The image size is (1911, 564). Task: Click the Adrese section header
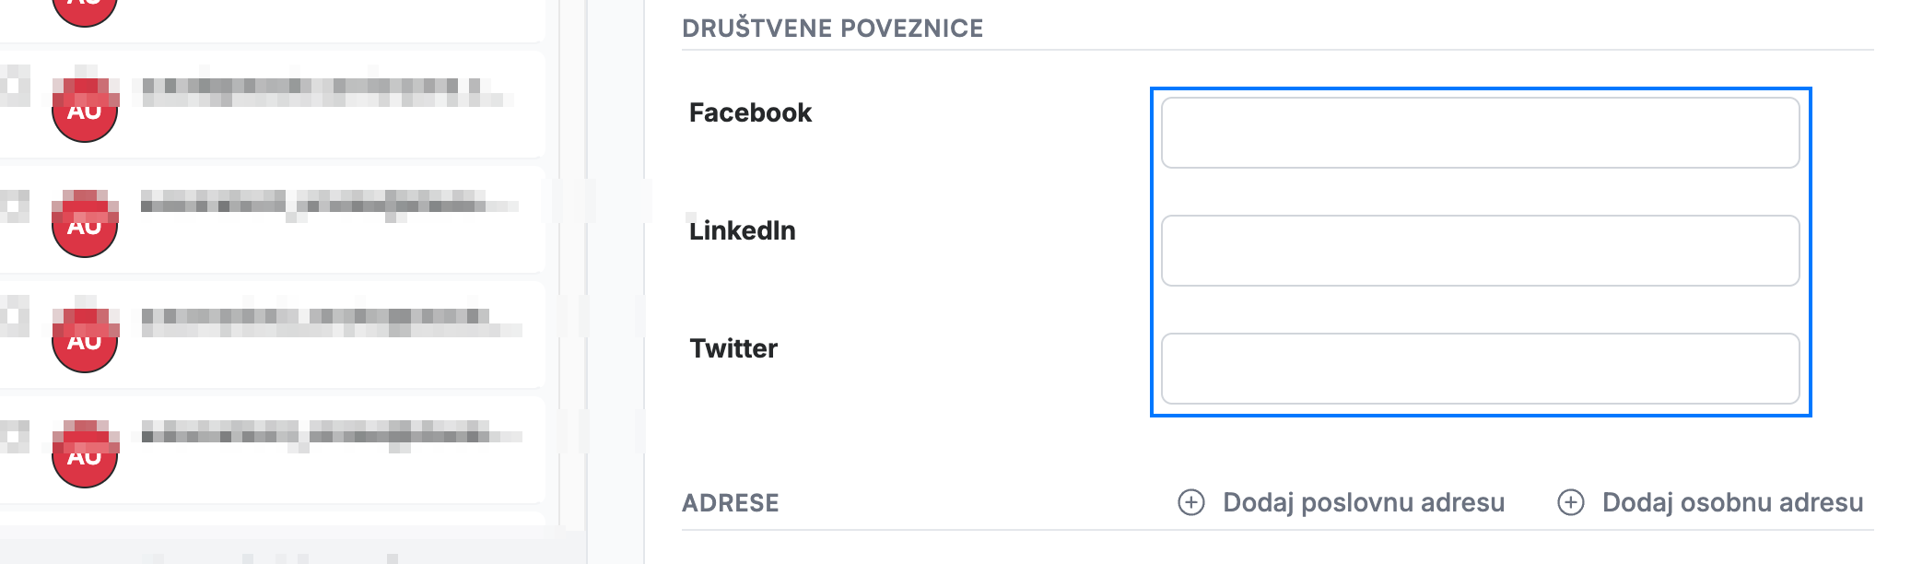click(731, 503)
